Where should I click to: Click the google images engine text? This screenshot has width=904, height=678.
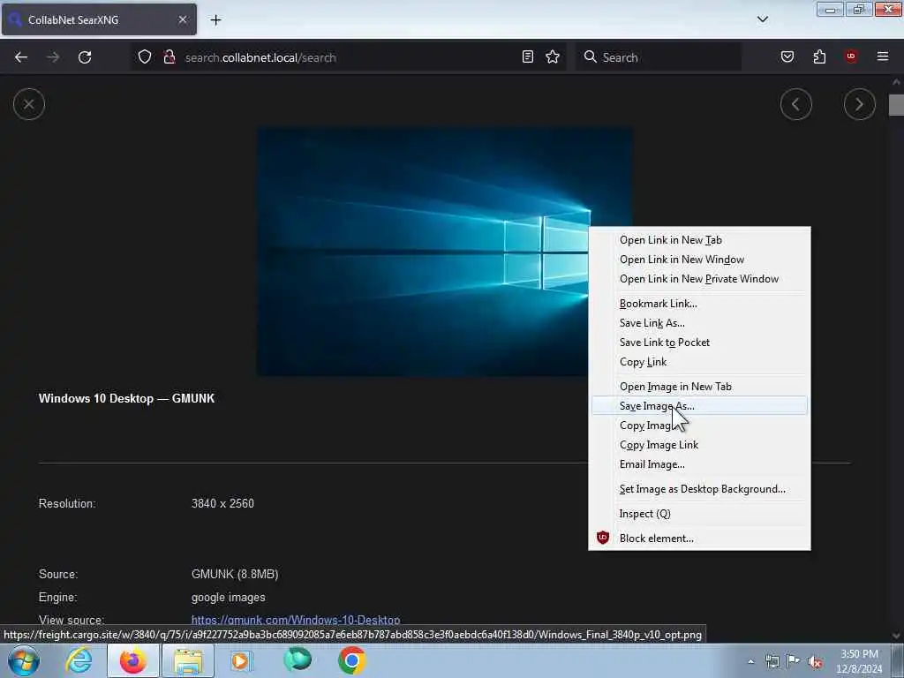click(229, 598)
